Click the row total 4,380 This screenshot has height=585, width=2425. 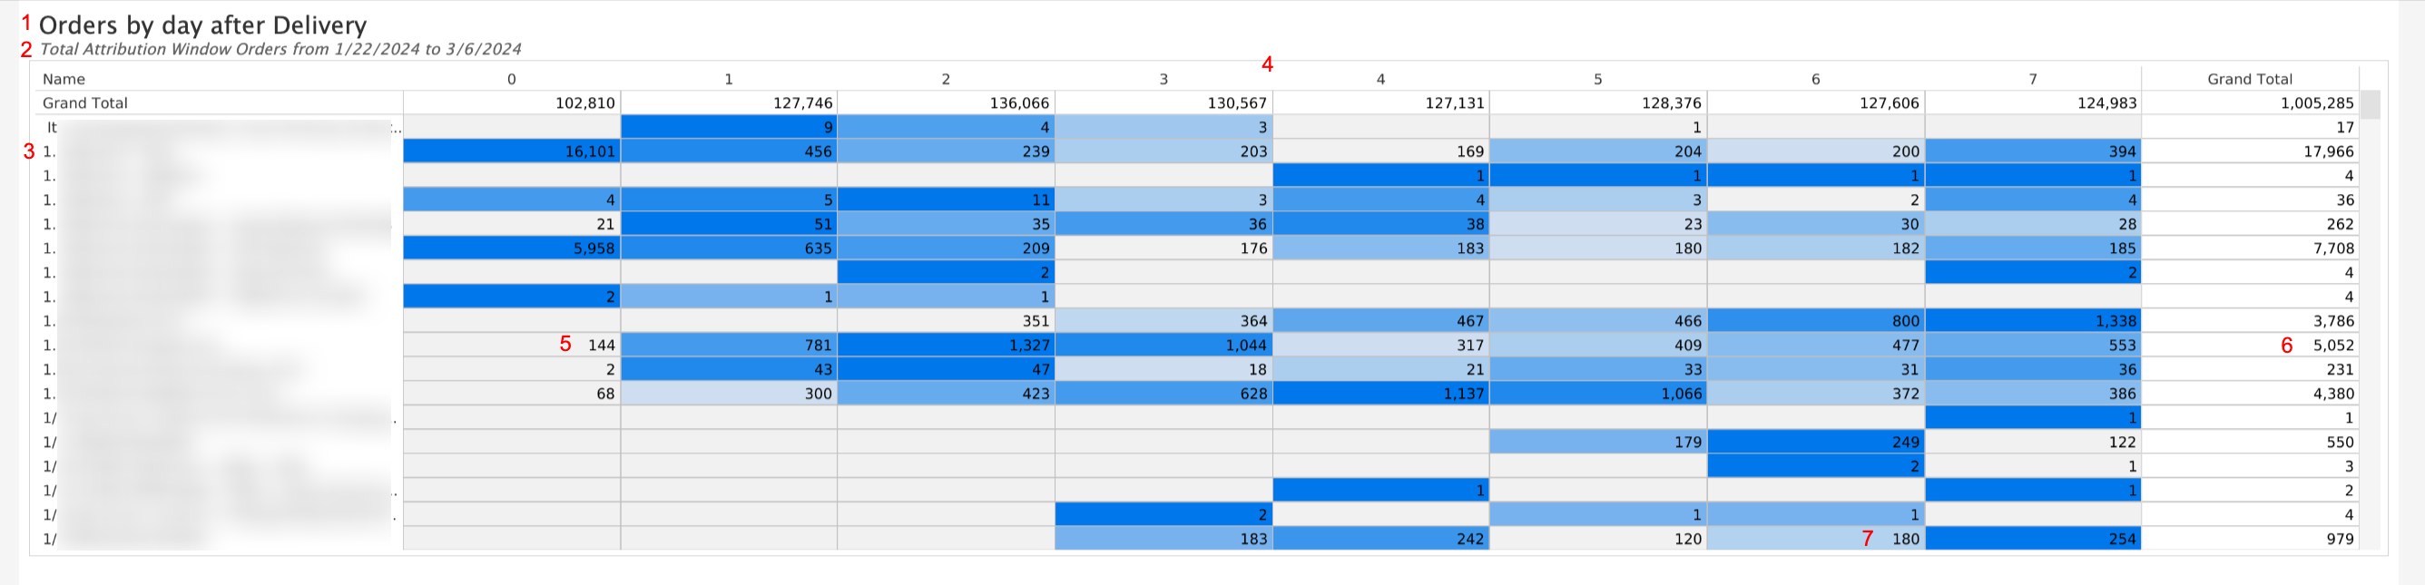click(2250, 393)
